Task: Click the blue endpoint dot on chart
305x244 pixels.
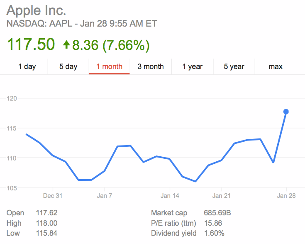Action: (x=286, y=111)
